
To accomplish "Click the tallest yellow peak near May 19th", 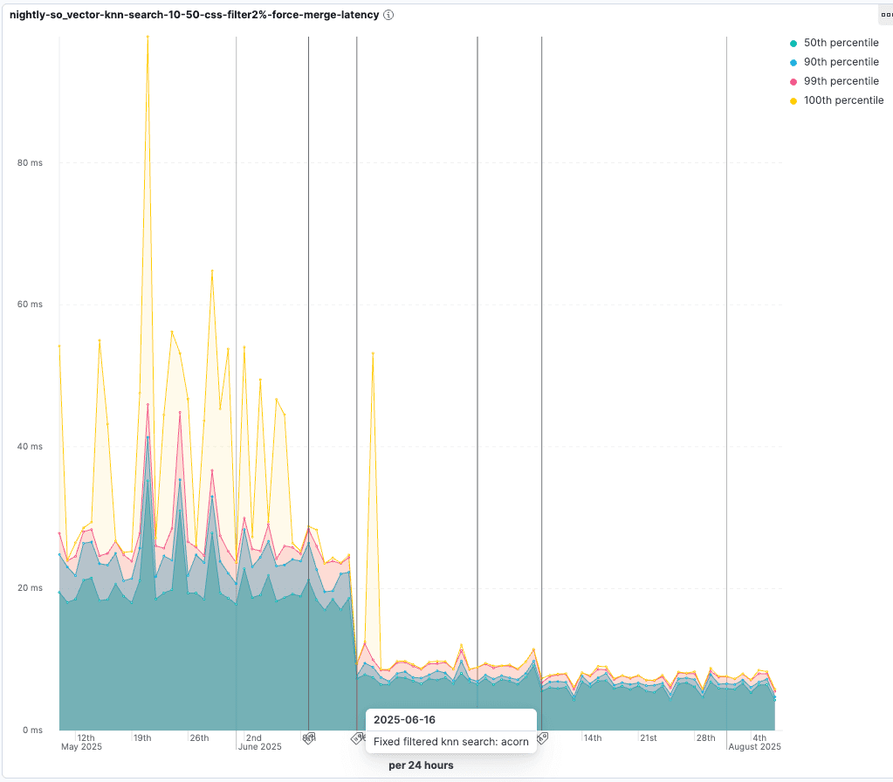I will [x=148, y=38].
